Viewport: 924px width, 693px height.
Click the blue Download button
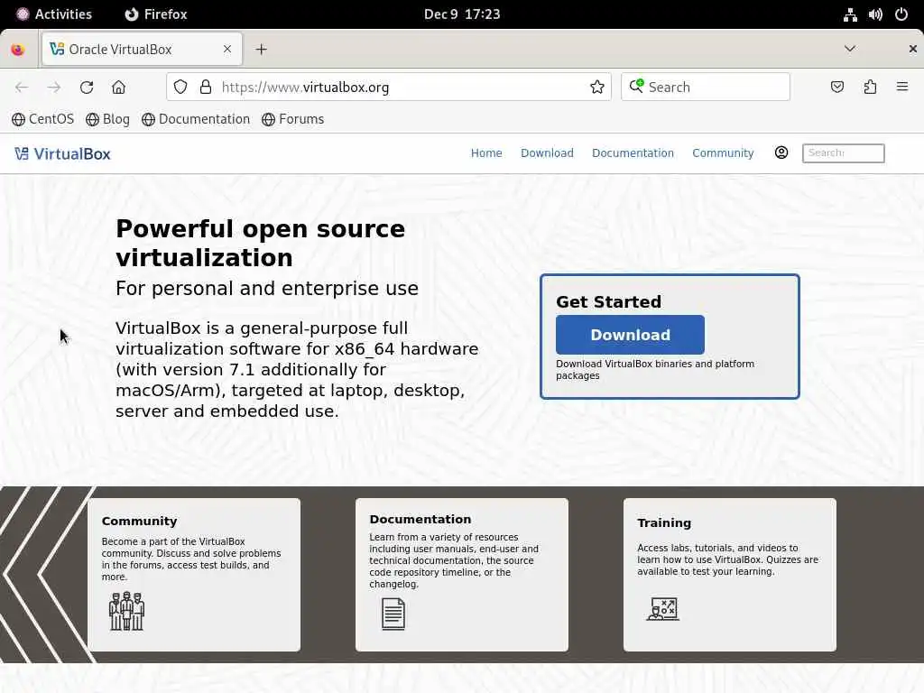click(630, 335)
